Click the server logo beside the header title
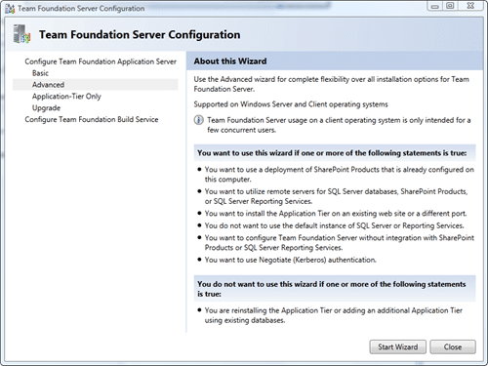Screen dimensions: 488x366 click(x=21, y=34)
